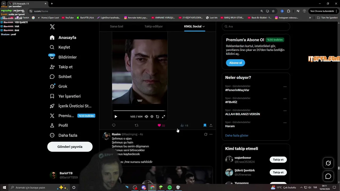Image resolution: width=340 pixels, height=191 pixels.
Task: Play the video
Action: pos(116,116)
